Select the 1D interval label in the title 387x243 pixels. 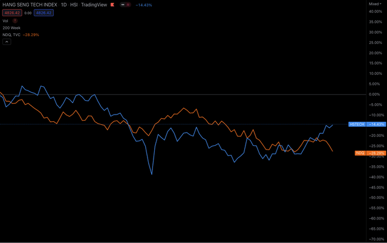[63, 5]
